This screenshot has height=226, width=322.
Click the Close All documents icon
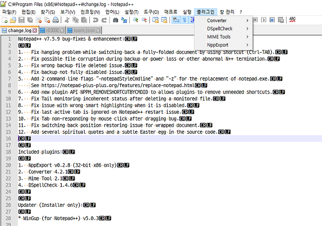[47, 20]
